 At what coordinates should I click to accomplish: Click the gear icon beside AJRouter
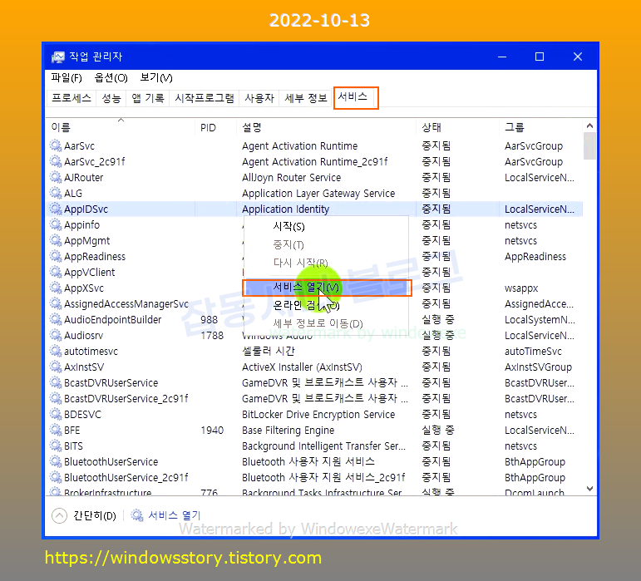[x=56, y=177]
